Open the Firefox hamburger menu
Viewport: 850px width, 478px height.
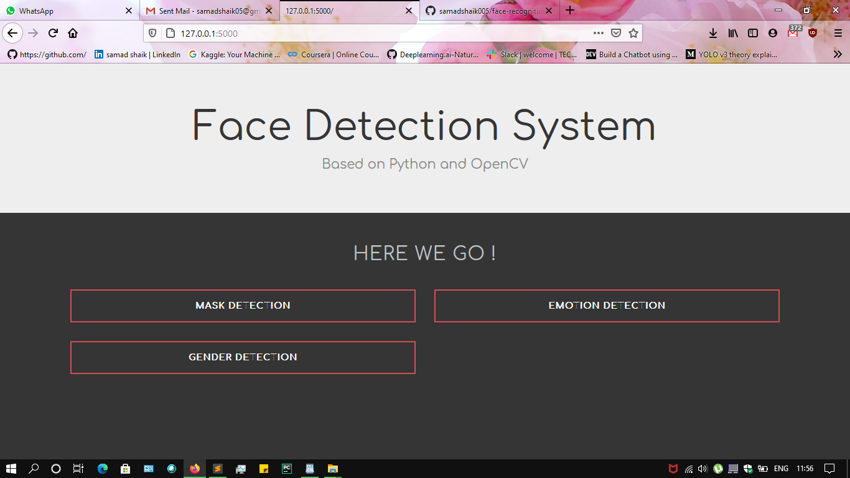pos(838,33)
